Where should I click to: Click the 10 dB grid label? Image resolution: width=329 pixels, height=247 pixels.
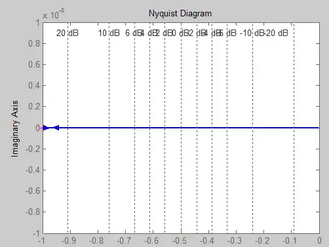pyautogui.click(x=109, y=33)
